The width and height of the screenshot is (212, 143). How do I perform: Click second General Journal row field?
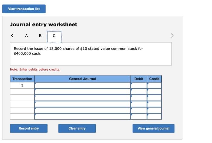point(82,91)
